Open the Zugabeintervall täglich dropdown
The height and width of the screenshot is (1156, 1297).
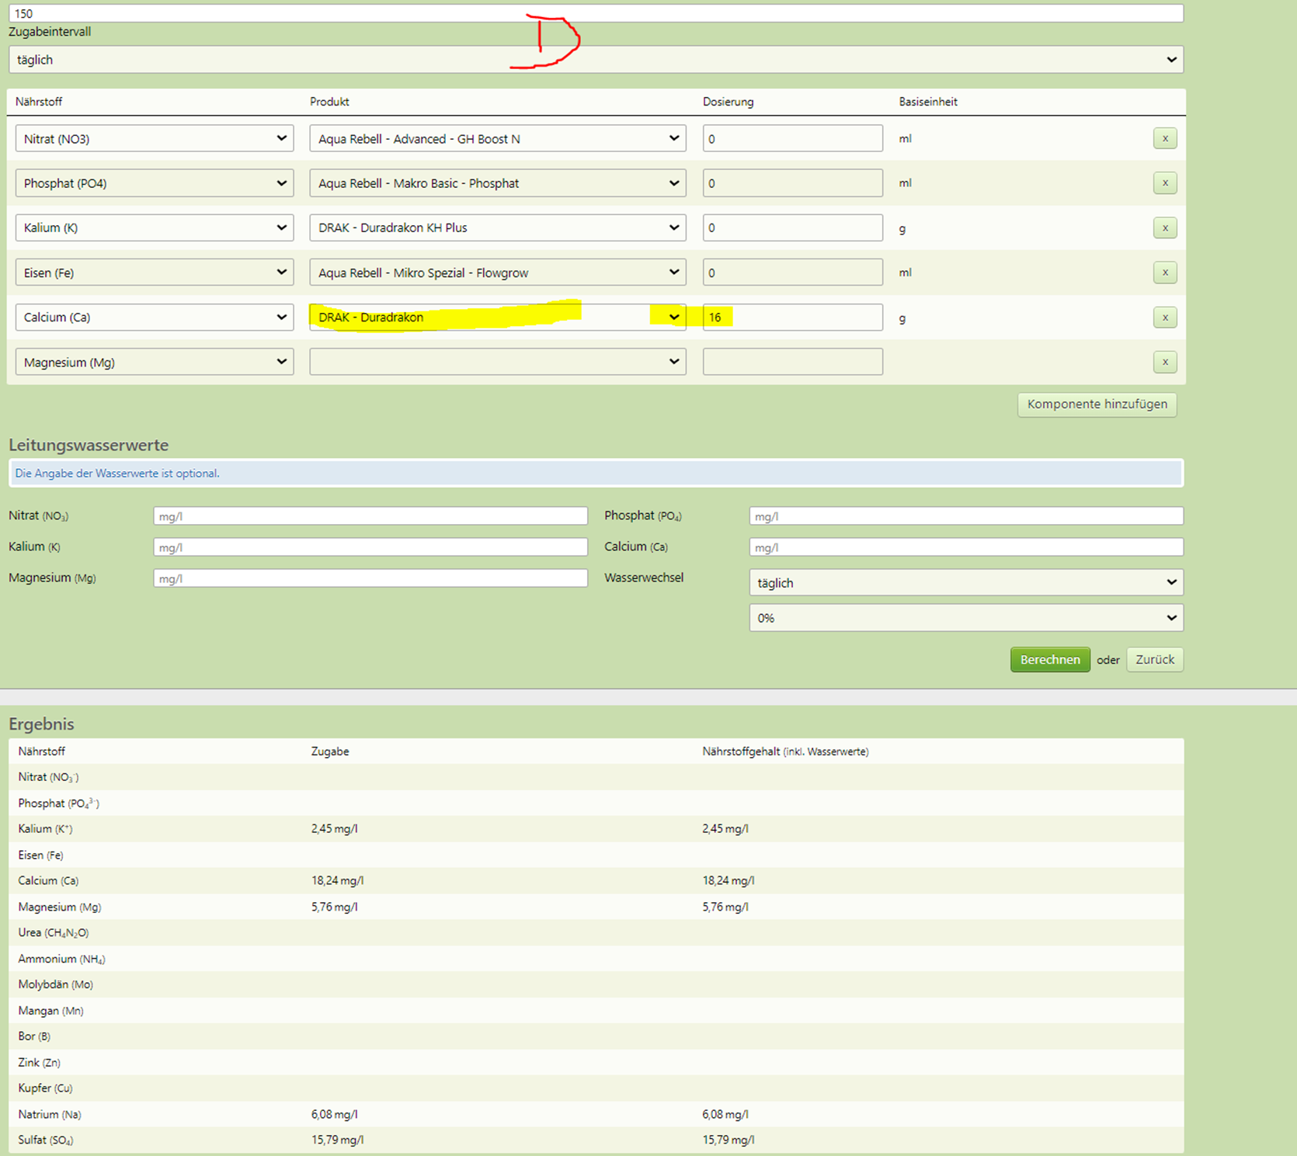(596, 60)
